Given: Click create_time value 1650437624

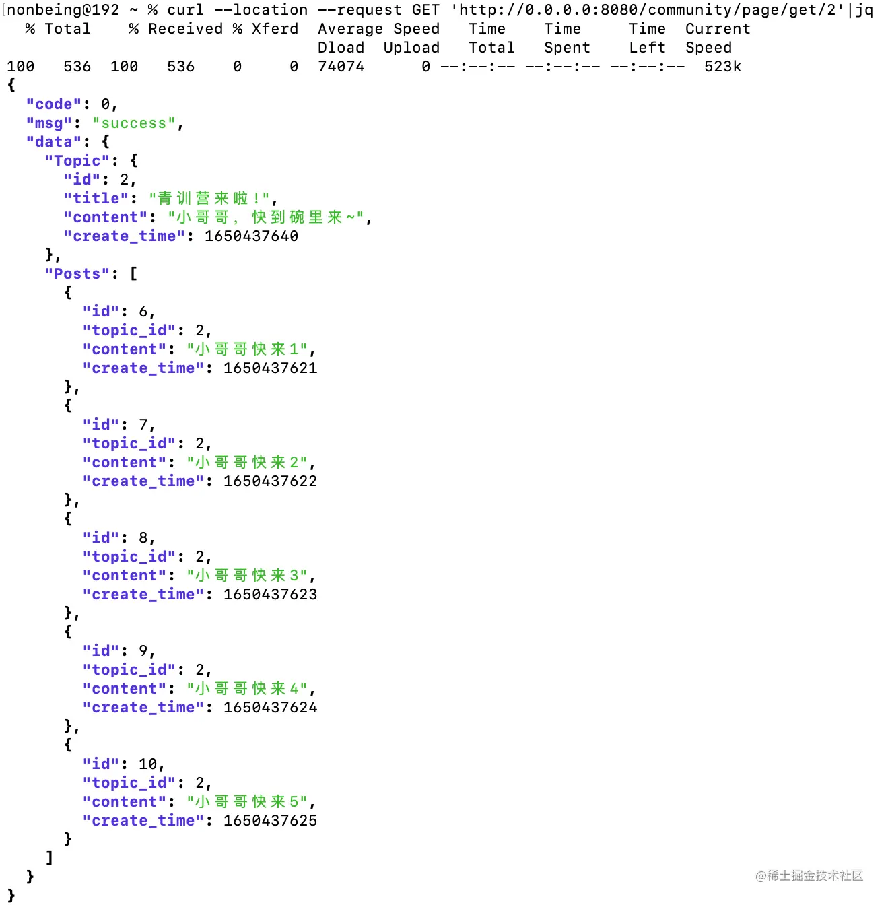Looking at the screenshot, I should 270,708.
